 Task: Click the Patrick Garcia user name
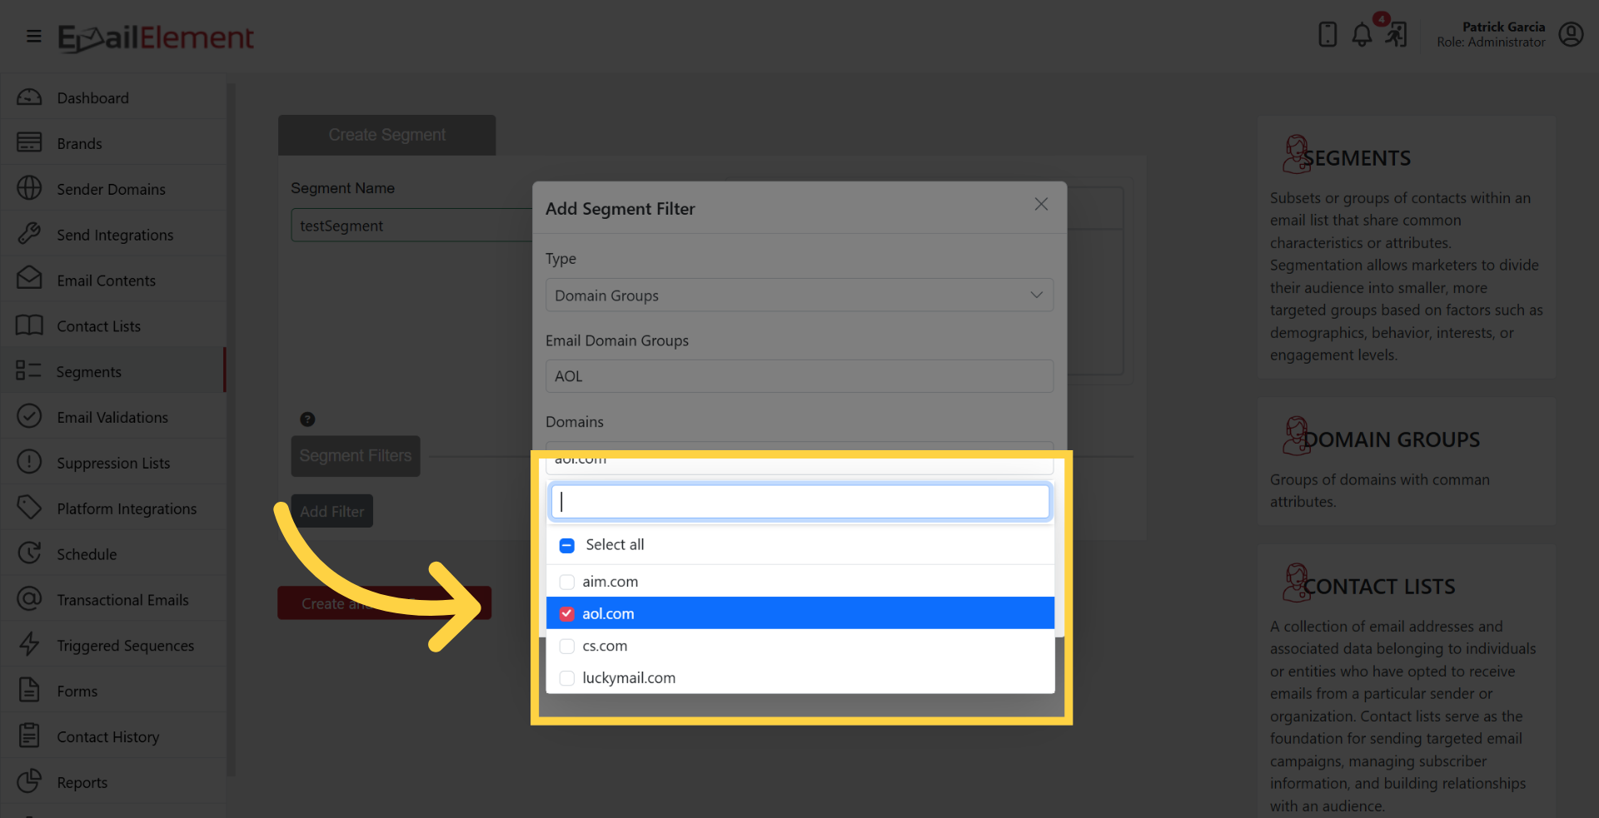[1503, 27]
